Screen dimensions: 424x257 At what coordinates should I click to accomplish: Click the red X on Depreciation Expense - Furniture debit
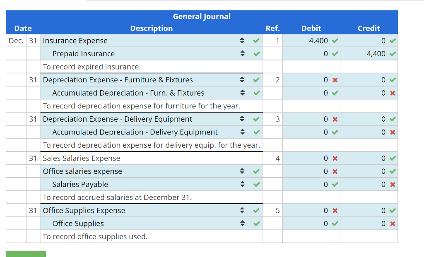click(335, 80)
